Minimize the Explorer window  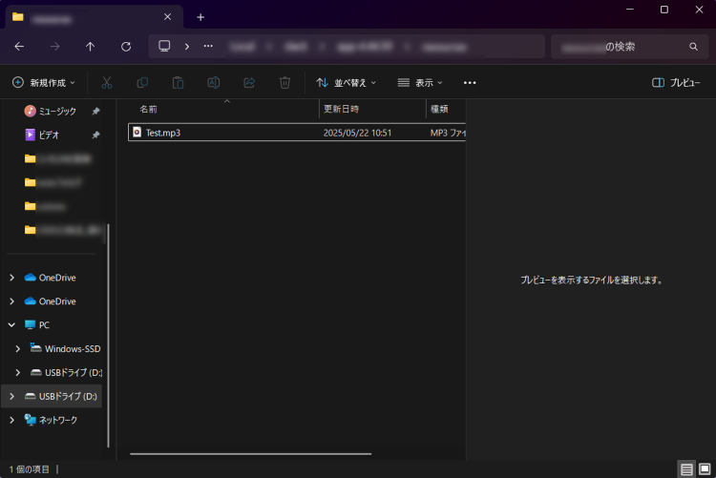click(x=630, y=10)
